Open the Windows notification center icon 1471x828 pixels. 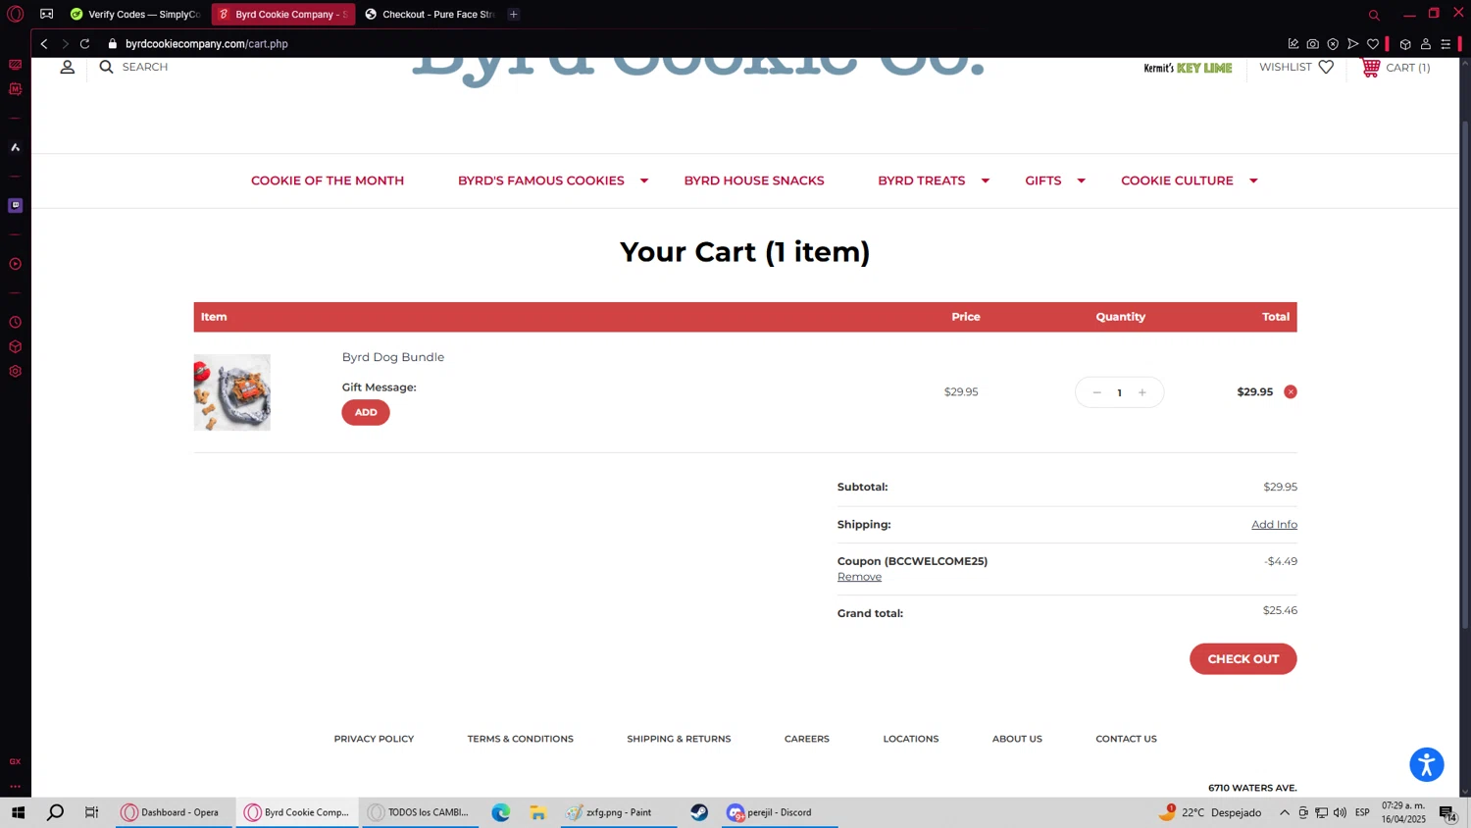pyautogui.click(x=1447, y=813)
